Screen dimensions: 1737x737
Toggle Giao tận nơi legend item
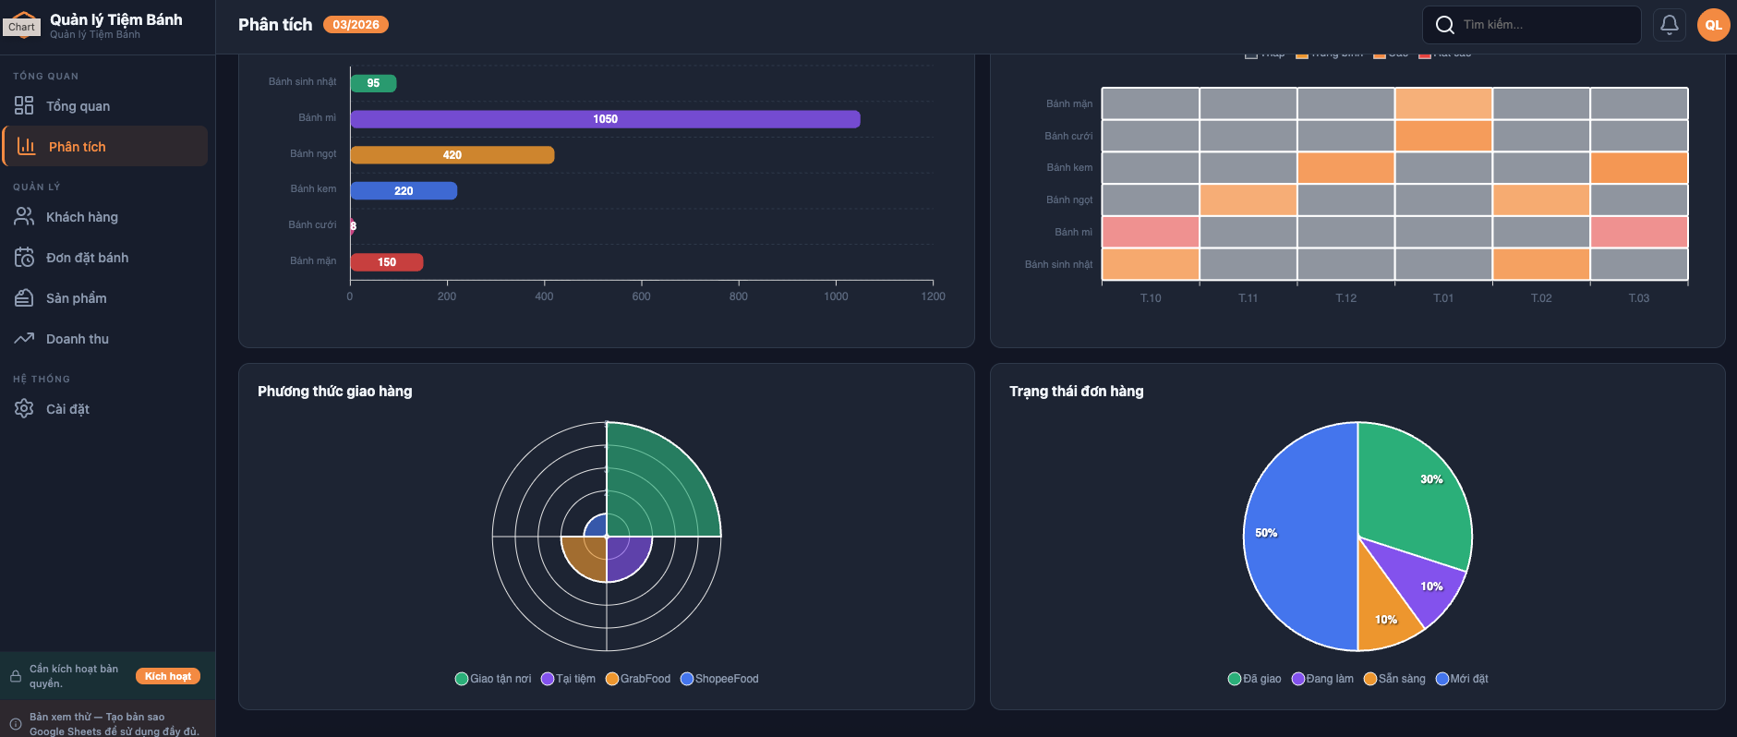[x=493, y=679]
